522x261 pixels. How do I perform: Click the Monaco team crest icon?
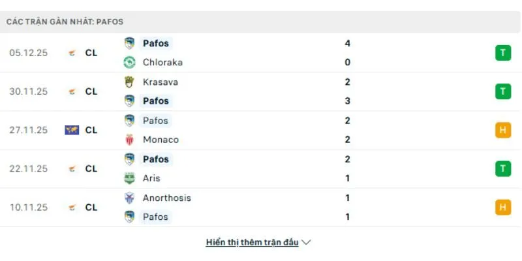coord(129,140)
